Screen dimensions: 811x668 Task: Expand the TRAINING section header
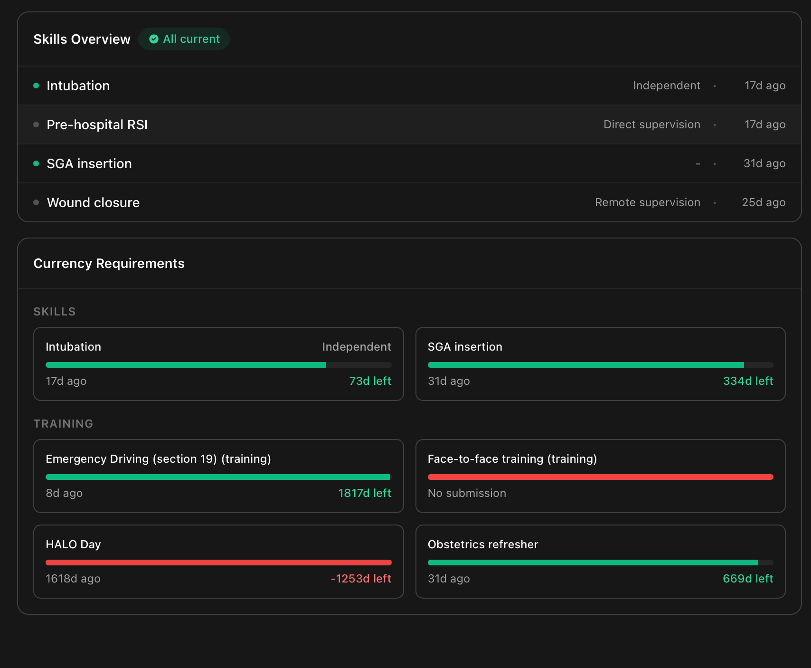(x=63, y=423)
